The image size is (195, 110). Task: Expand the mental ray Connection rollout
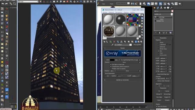pos(122,80)
